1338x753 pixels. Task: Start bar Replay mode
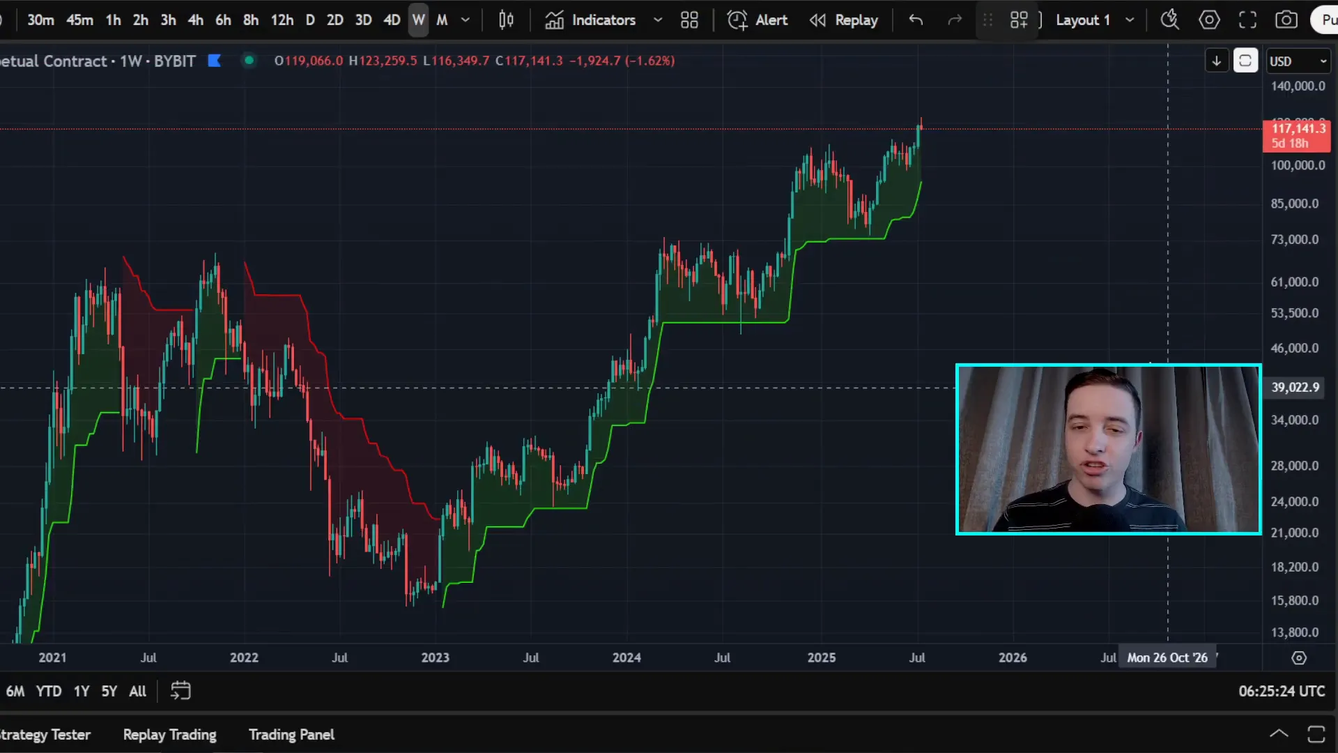click(844, 20)
